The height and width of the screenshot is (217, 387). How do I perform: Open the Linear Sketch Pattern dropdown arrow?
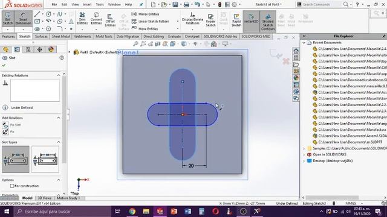(177, 22)
